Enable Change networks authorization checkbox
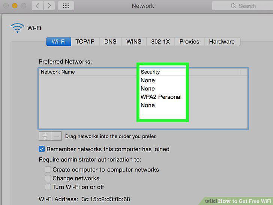This screenshot has height=205, width=273. tap(48, 178)
